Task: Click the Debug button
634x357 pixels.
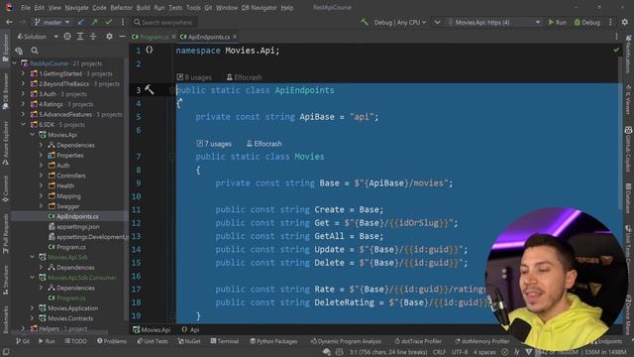Action: pyautogui.click(x=587, y=22)
